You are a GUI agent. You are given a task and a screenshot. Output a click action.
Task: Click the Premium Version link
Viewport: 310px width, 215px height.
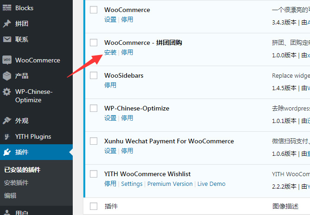pos(170,184)
